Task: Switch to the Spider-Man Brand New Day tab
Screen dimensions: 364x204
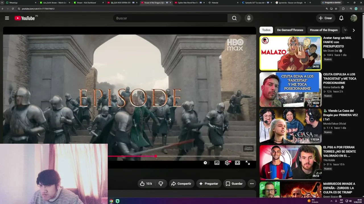Action: (189, 3)
